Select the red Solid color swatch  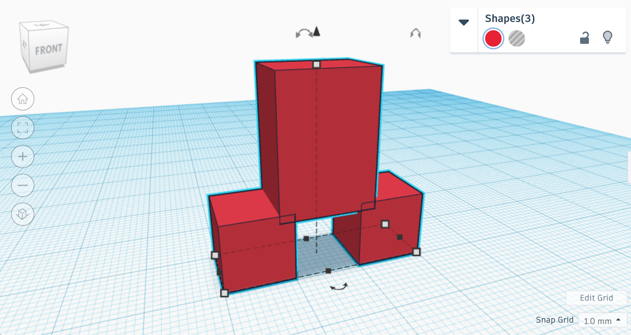tap(493, 38)
